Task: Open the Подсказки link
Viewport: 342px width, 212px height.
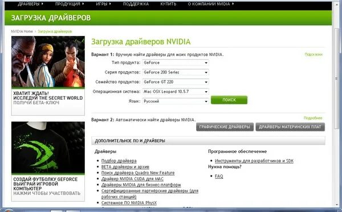Action: [313, 55]
